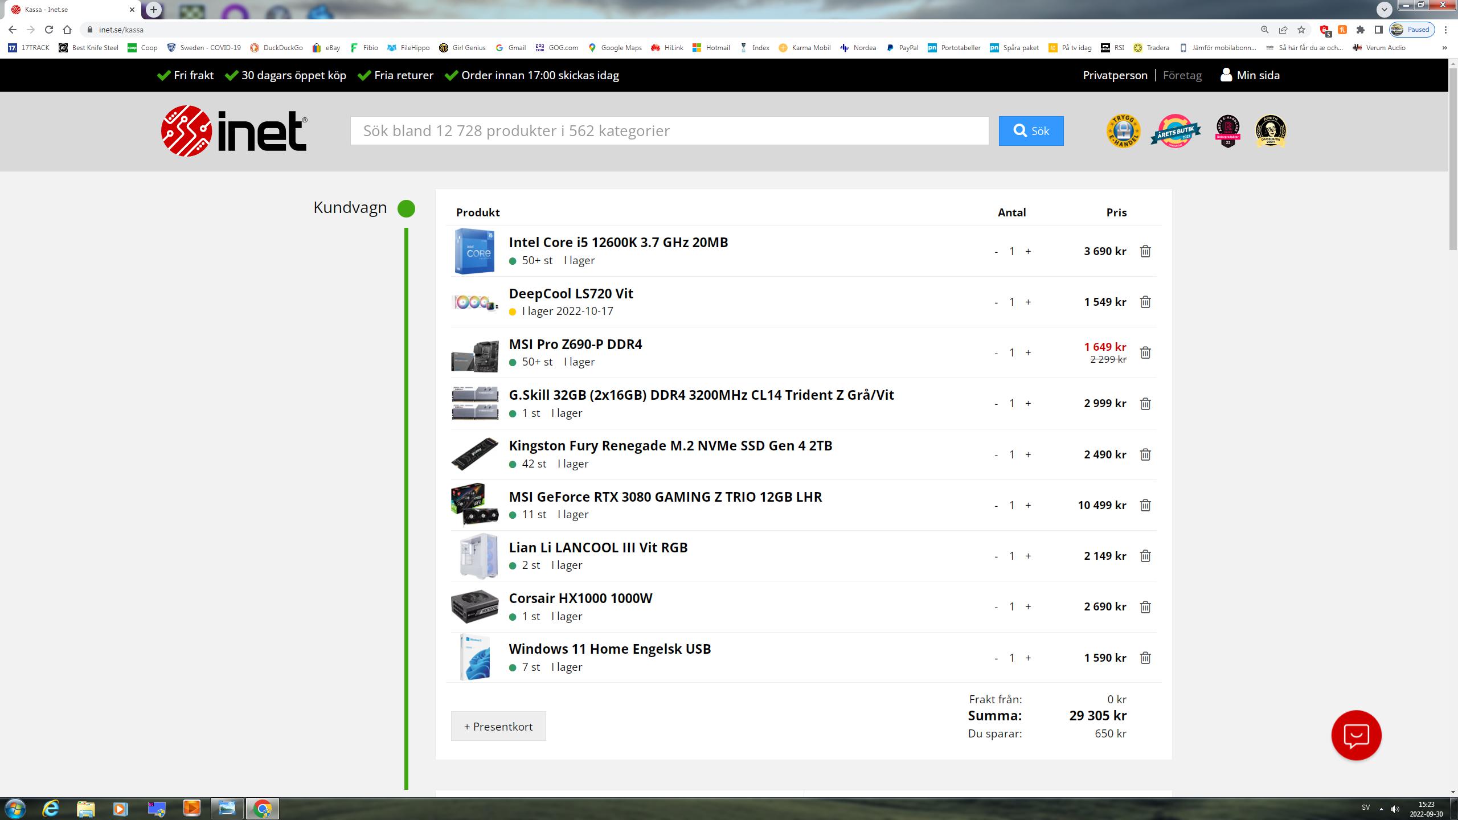This screenshot has width=1458, height=820.
Task: Remove Corsair HX1000 1000W with trash icon
Action: tap(1145, 606)
